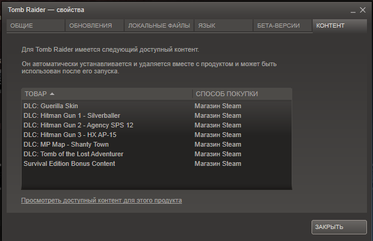The width and height of the screenshot is (373, 241).
Task: Select row DLC: MP Map - Shanty Town
Action: (x=157, y=144)
